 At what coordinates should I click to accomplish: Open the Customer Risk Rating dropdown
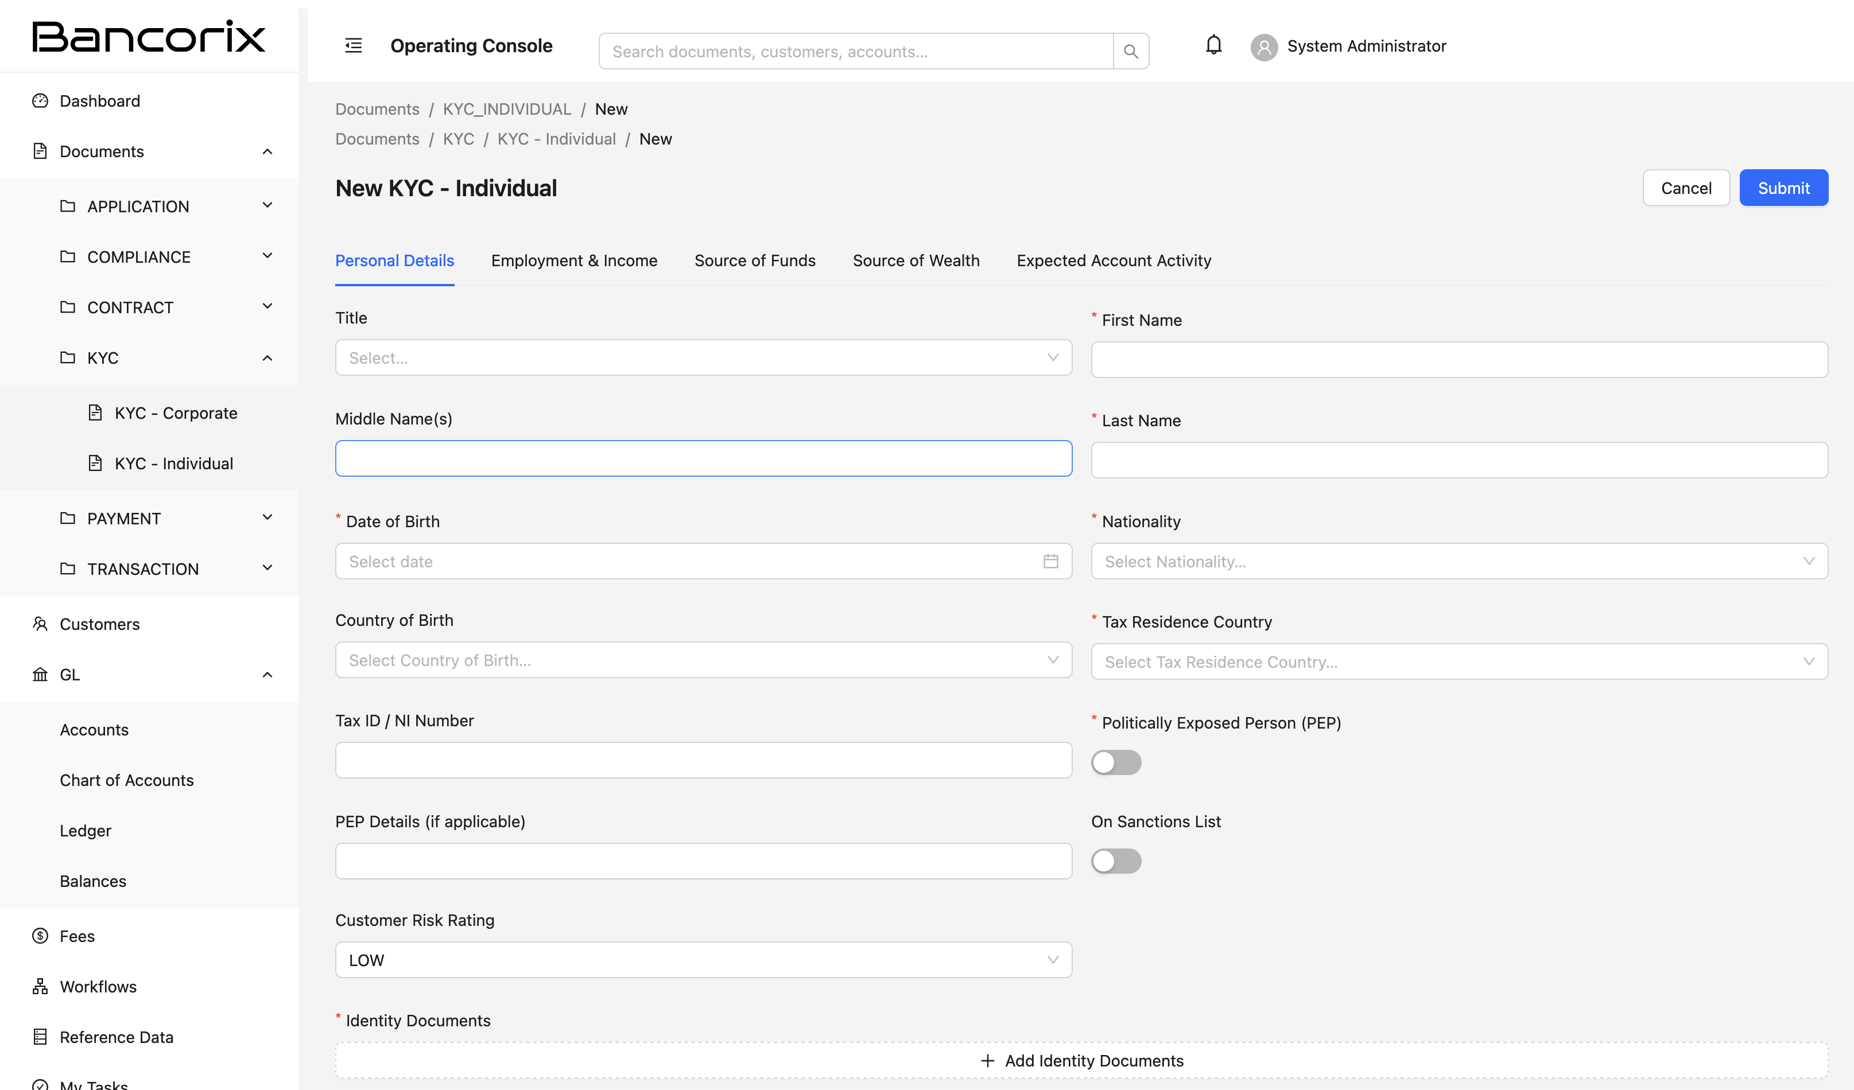tap(703, 960)
